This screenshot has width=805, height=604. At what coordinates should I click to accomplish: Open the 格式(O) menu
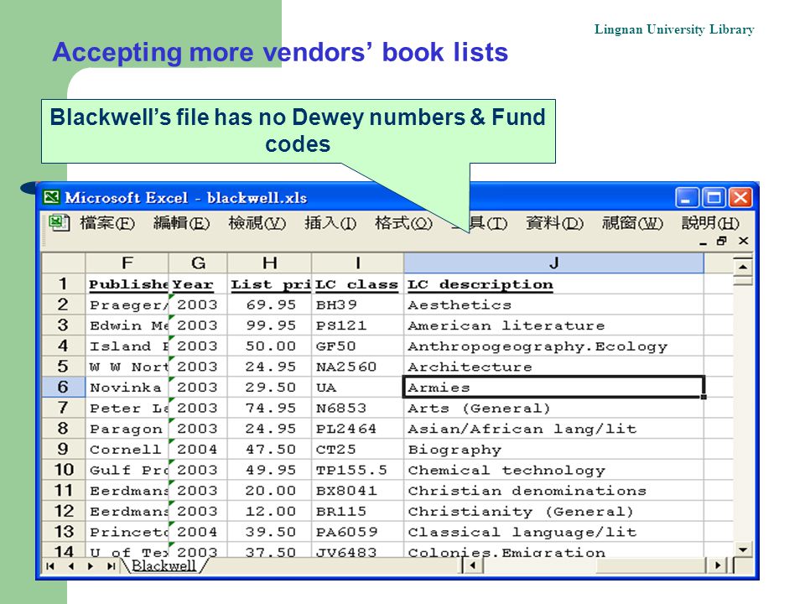click(x=403, y=223)
